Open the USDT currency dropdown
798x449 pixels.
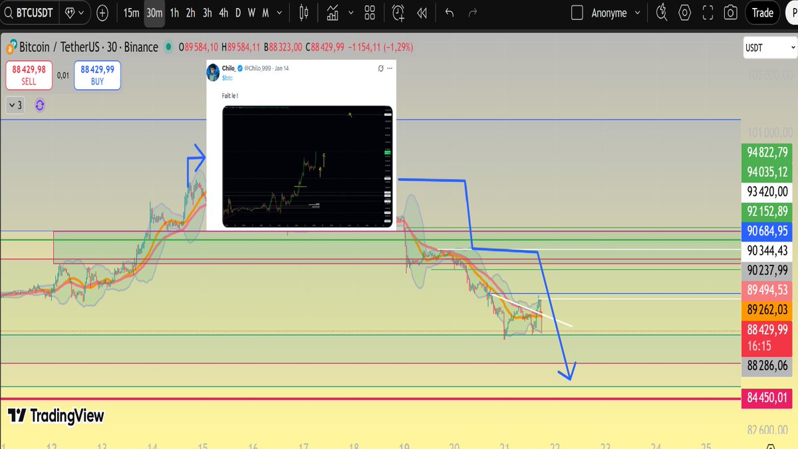pyautogui.click(x=770, y=48)
